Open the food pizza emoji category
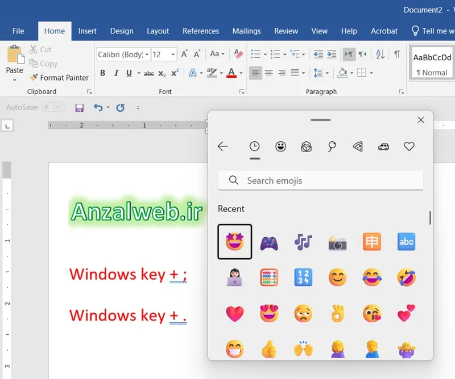The image size is (455, 379). 358,146
